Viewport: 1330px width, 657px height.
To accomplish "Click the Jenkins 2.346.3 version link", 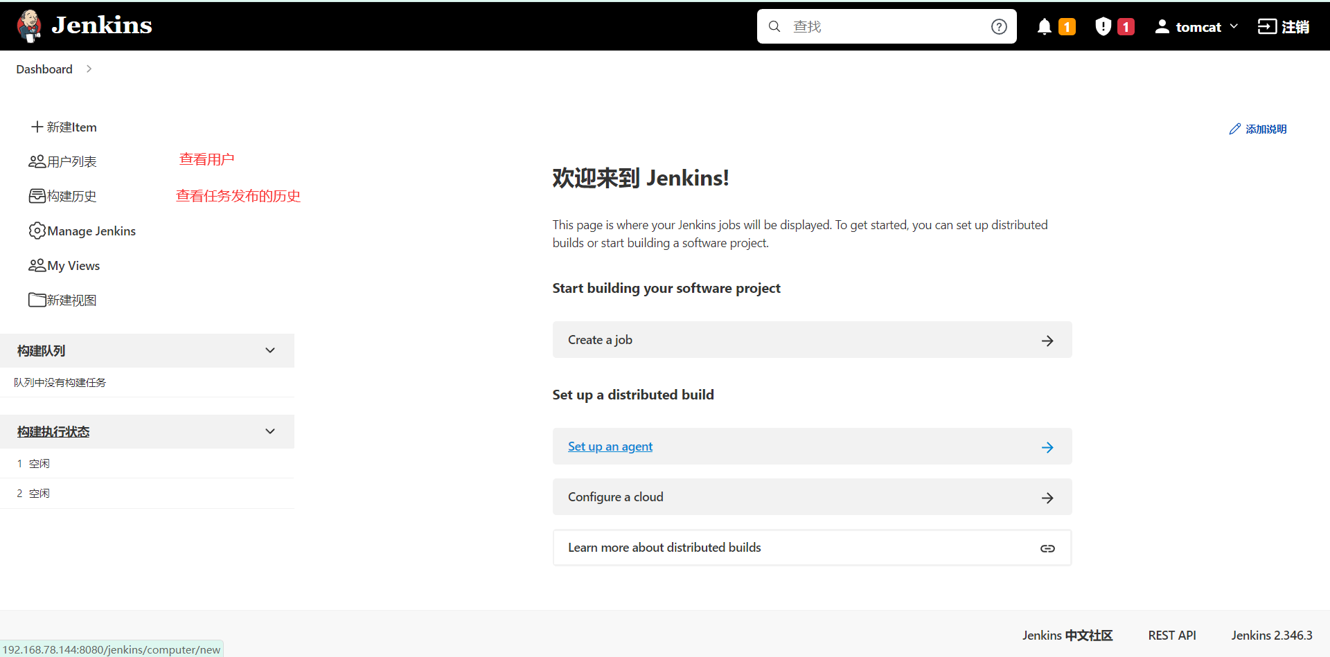I will point(1272,636).
